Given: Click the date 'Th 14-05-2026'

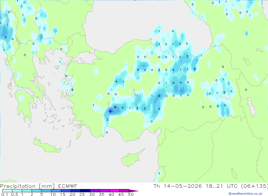Looking at the screenshot, I should click(x=177, y=186).
